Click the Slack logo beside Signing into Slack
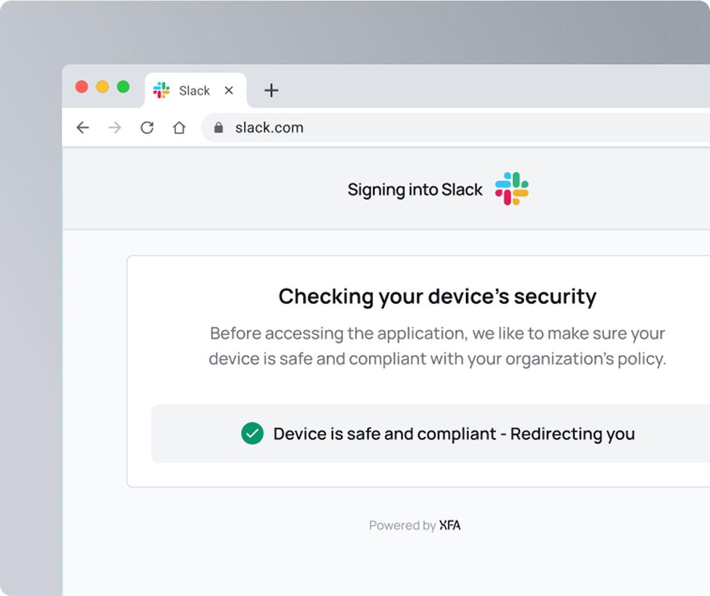The image size is (710, 596). click(512, 189)
